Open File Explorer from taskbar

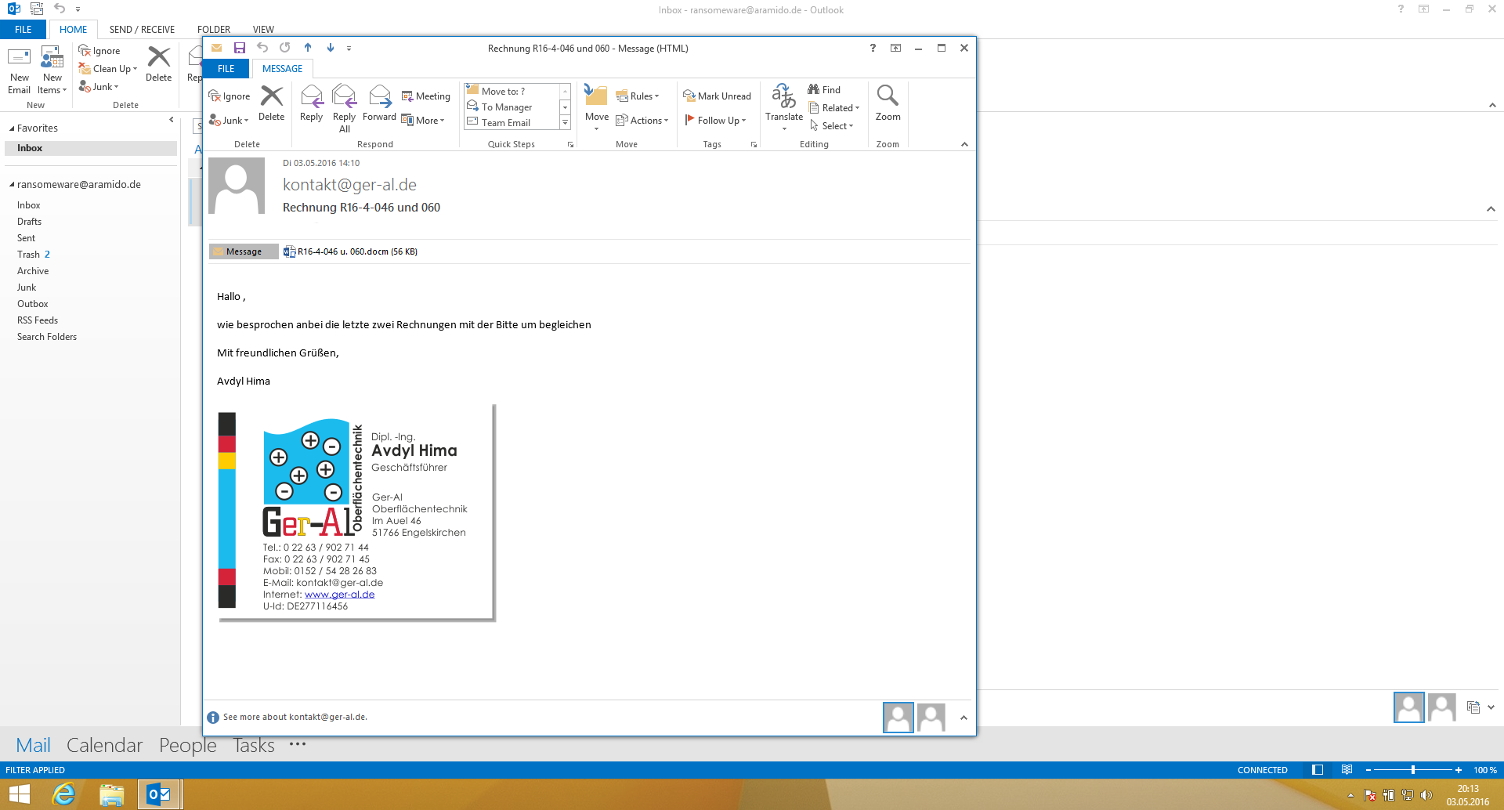click(x=111, y=794)
